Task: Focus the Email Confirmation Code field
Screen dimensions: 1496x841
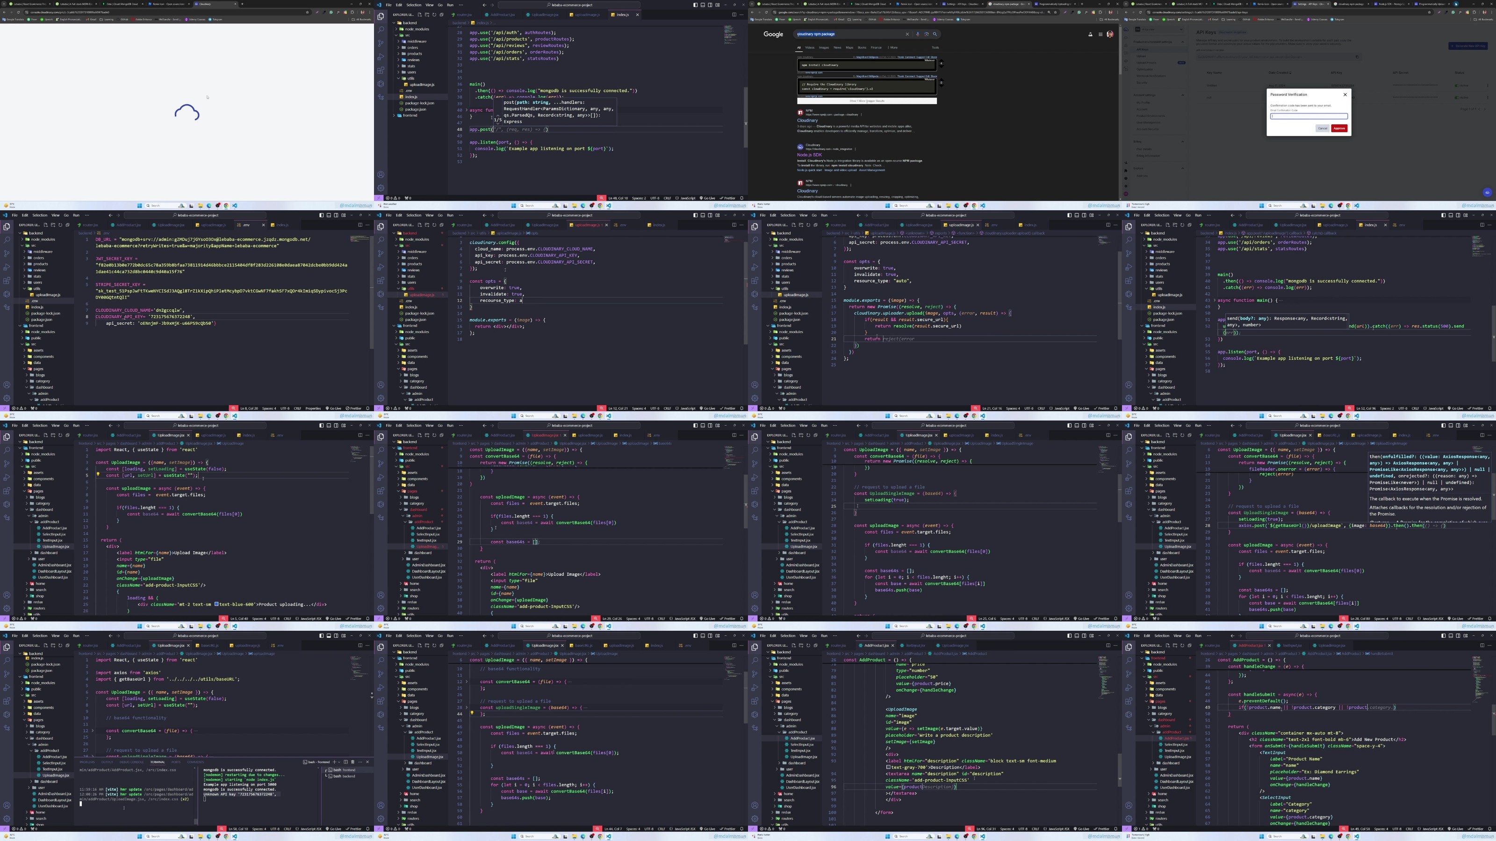Action: pos(1309,116)
